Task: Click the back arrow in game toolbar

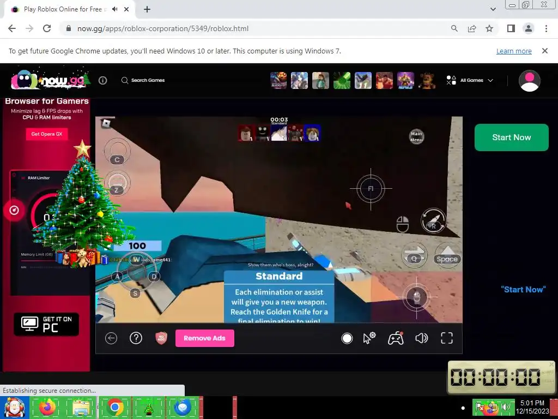Action: pyautogui.click(x=111, y=338)
